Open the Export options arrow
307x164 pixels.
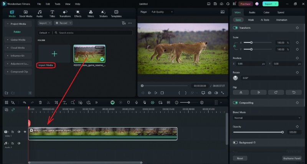click(276, 4)
